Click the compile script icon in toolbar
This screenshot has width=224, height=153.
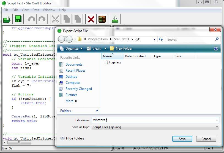(x=115, y=19)
